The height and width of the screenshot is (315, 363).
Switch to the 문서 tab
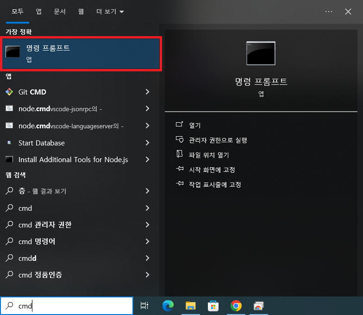pyautogui.click(x=60, y=12)
